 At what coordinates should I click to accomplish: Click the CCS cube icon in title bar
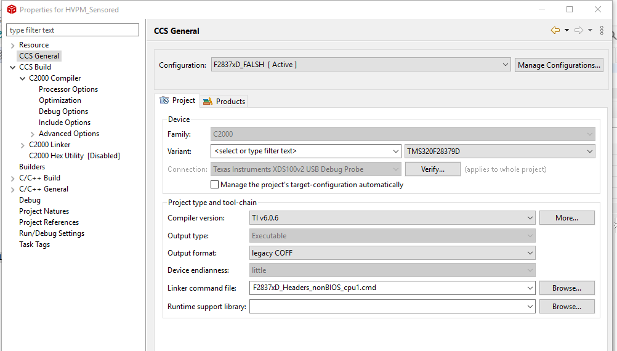point(11,9)
